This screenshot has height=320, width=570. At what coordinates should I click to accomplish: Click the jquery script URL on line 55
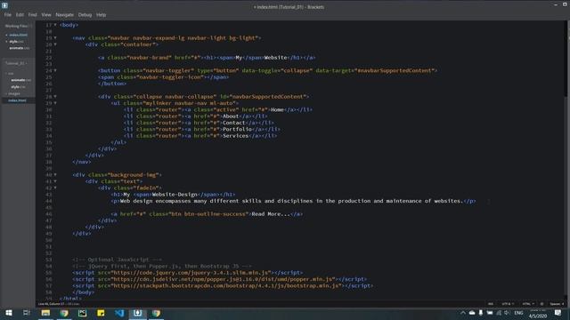pos(191,273)
